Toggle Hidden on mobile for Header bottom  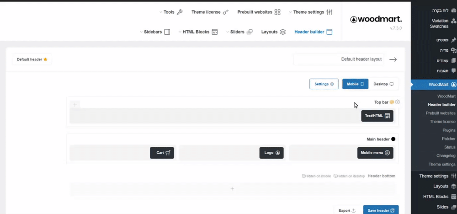click(316, 176)
